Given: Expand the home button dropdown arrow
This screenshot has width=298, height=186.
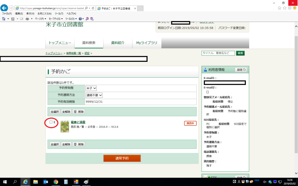Looking at the screenshot, I should point(8,19).
